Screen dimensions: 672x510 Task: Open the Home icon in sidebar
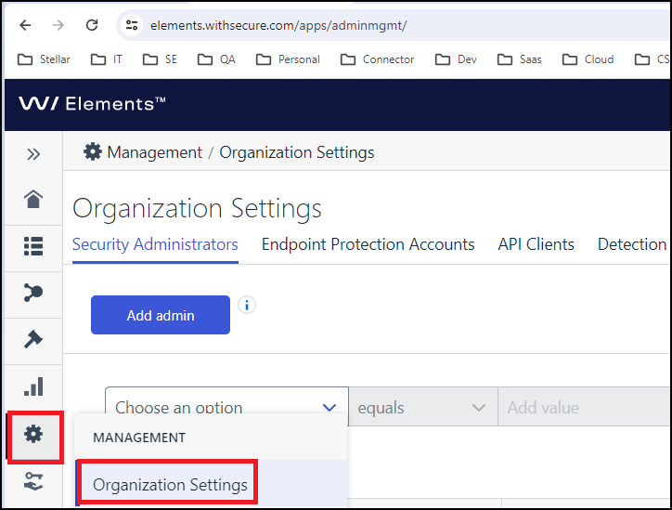(x=33, y=199)
